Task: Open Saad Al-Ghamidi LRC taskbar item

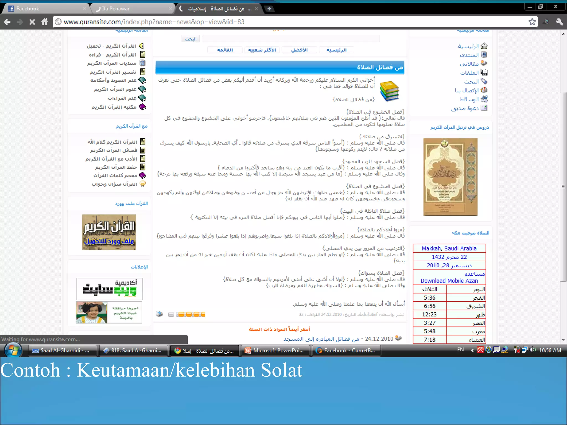Action: [x=63, y=350]
